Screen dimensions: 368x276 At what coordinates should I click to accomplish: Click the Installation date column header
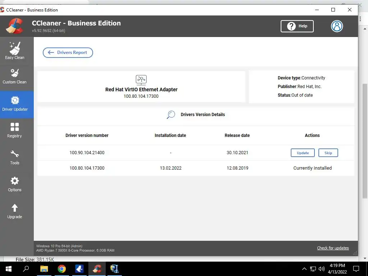click(x=170, y=135)
